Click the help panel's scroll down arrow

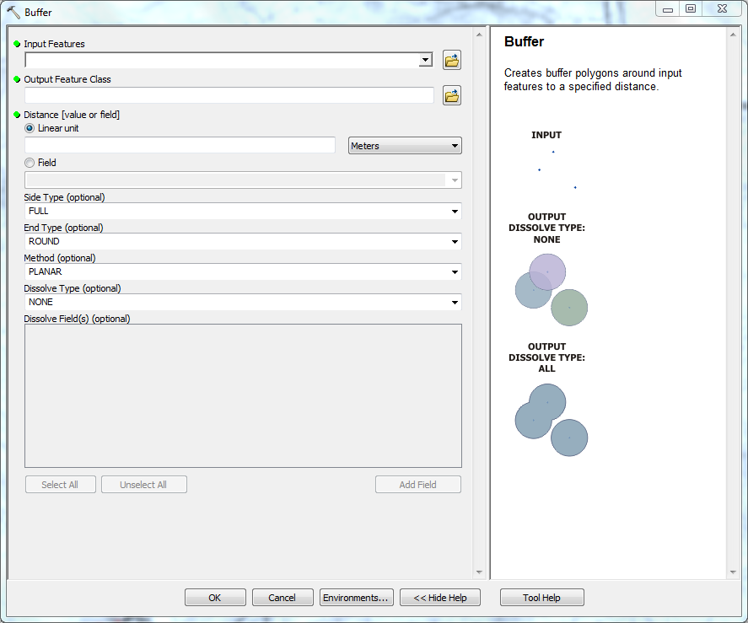tap(733, 572)
